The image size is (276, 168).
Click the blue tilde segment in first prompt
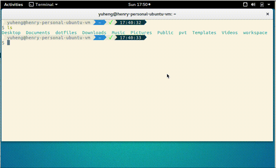click(99, 22)
